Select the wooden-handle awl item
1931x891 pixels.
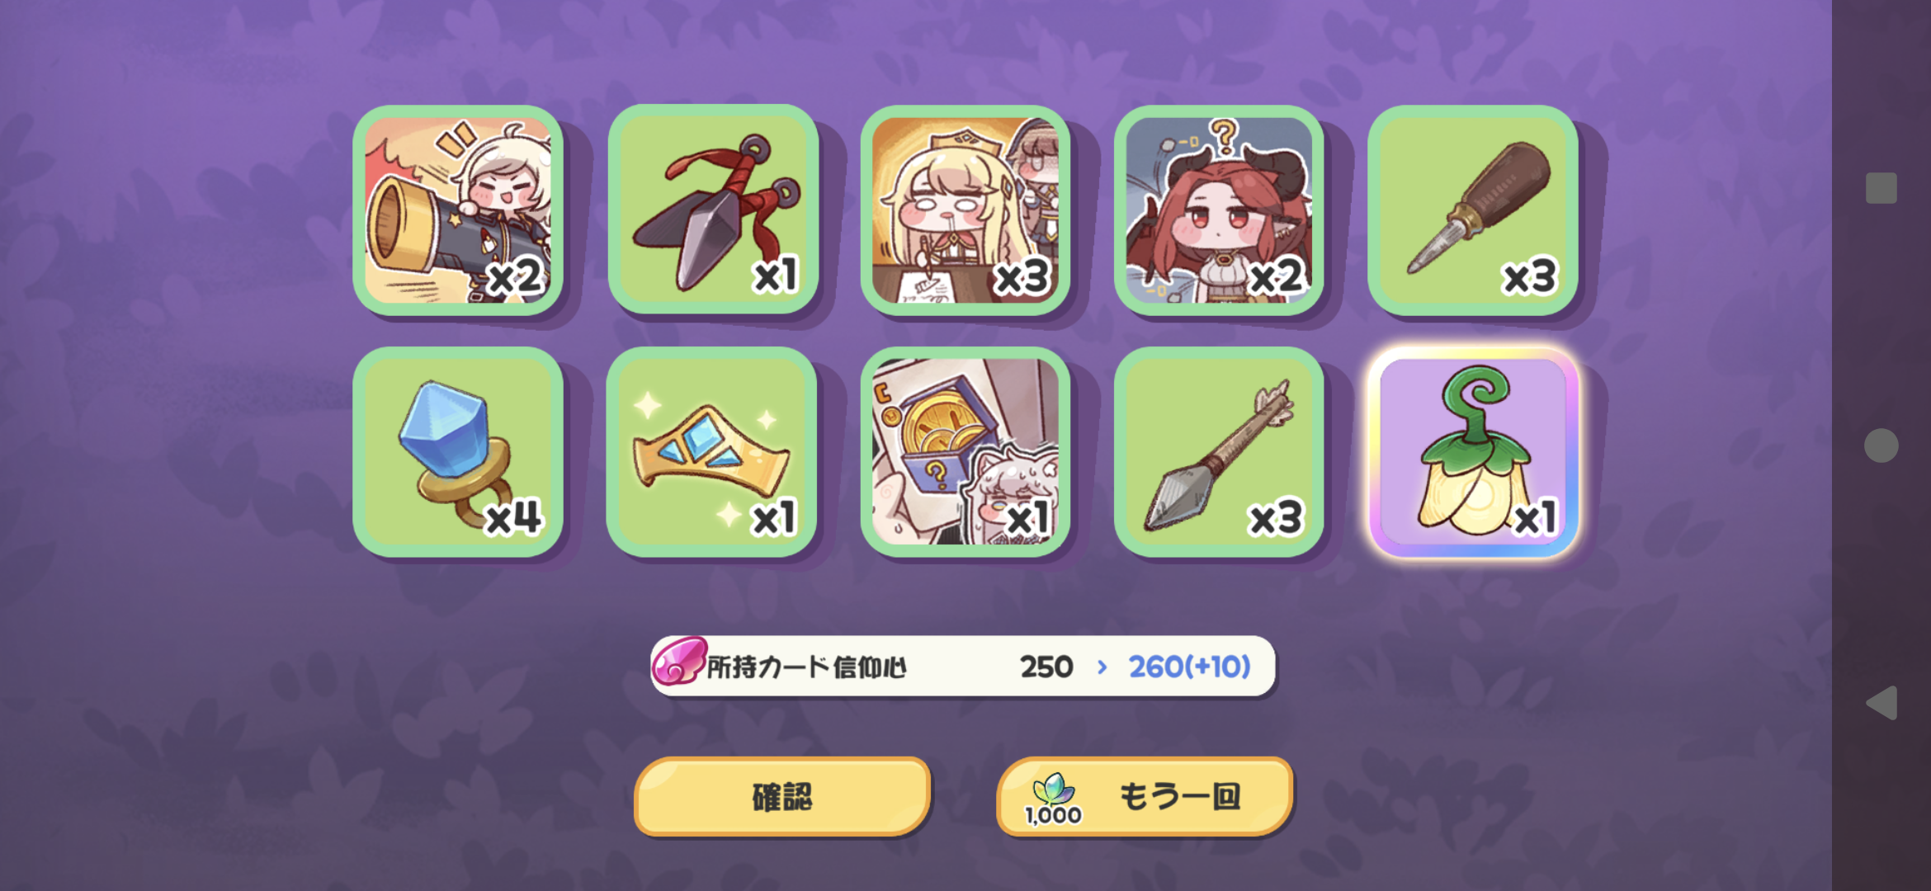tap(1473, 210)
